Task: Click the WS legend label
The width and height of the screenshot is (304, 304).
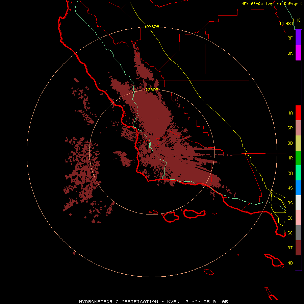Action: tap(290, 188)
